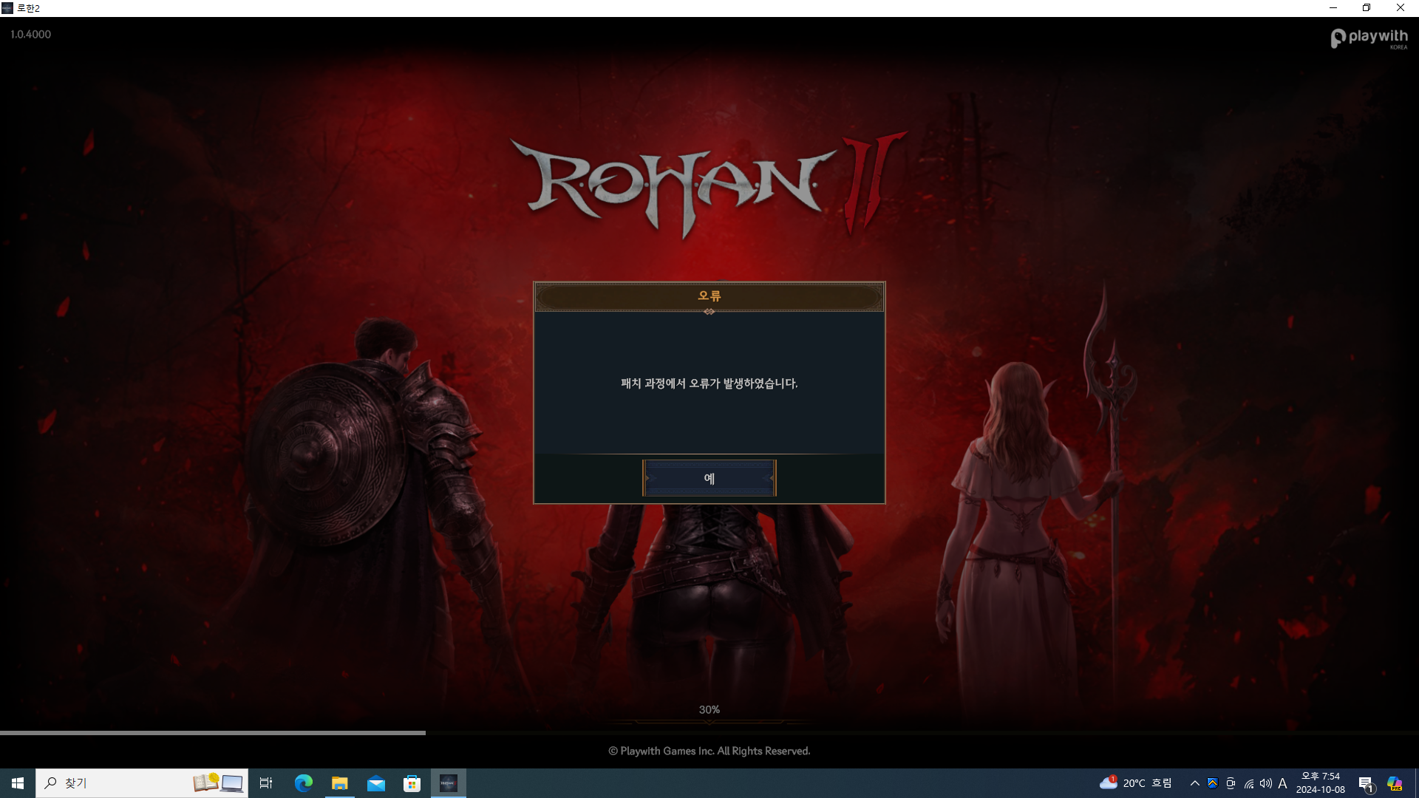The image size is (1419, 798).
Task: Minimize the 로한2 window
Action: [1333, 8]
